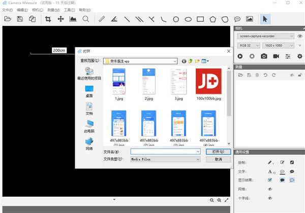305x213 pixels.
Task: Toggle grid visibility eye icon
Action: 270,188
